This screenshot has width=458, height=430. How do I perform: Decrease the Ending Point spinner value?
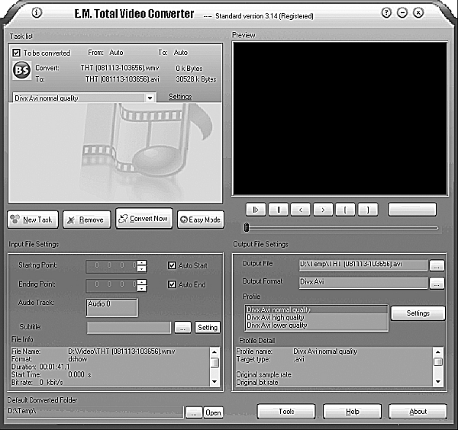[x=142, y=288]
